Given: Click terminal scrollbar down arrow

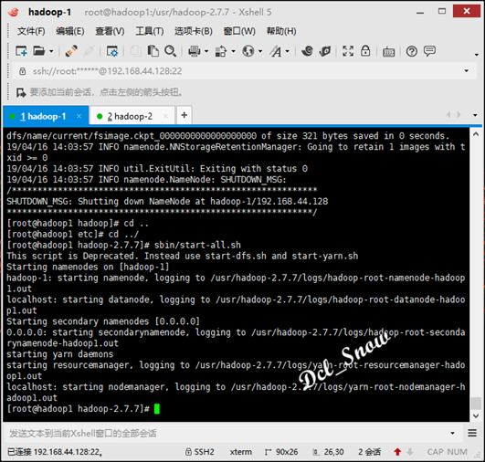Looking at the screenshot, I should (476, 416).
